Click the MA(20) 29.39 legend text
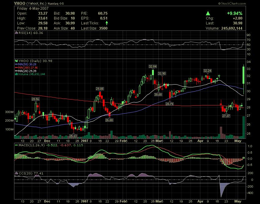The width and height of the screenshot is (260, 204). (x=27, y=71)
